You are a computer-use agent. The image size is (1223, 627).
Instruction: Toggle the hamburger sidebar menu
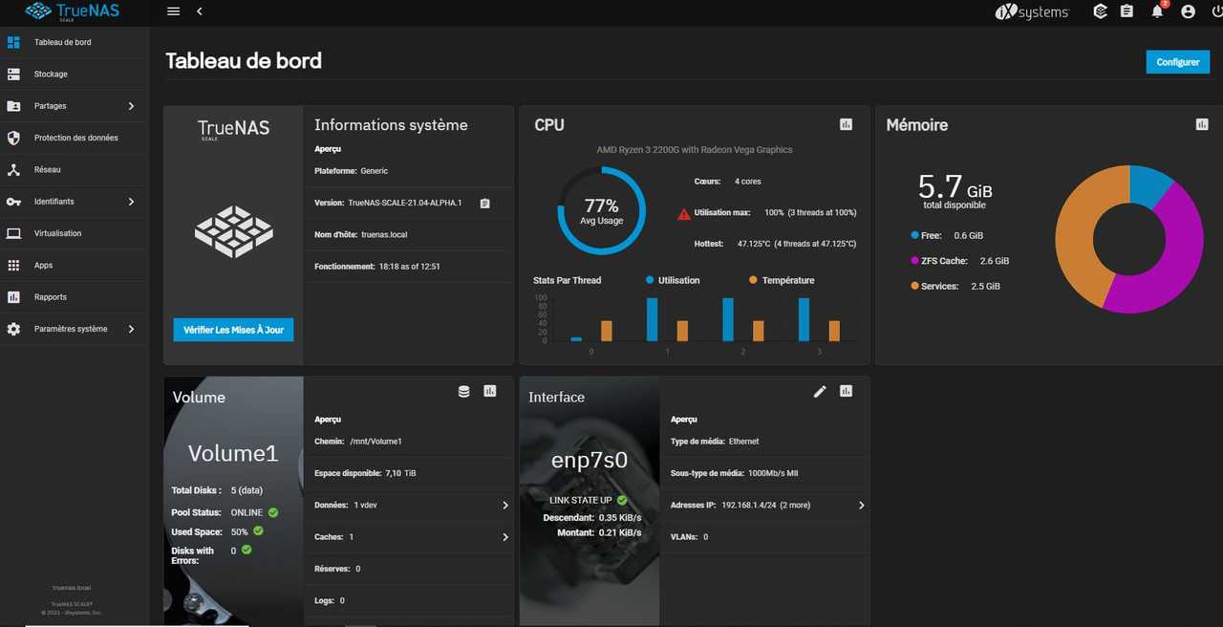(173, 11)
